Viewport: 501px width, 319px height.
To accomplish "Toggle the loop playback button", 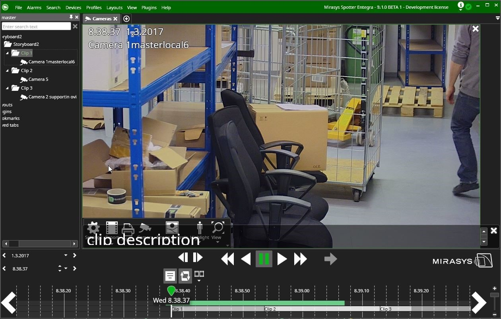I will [185, 276].
